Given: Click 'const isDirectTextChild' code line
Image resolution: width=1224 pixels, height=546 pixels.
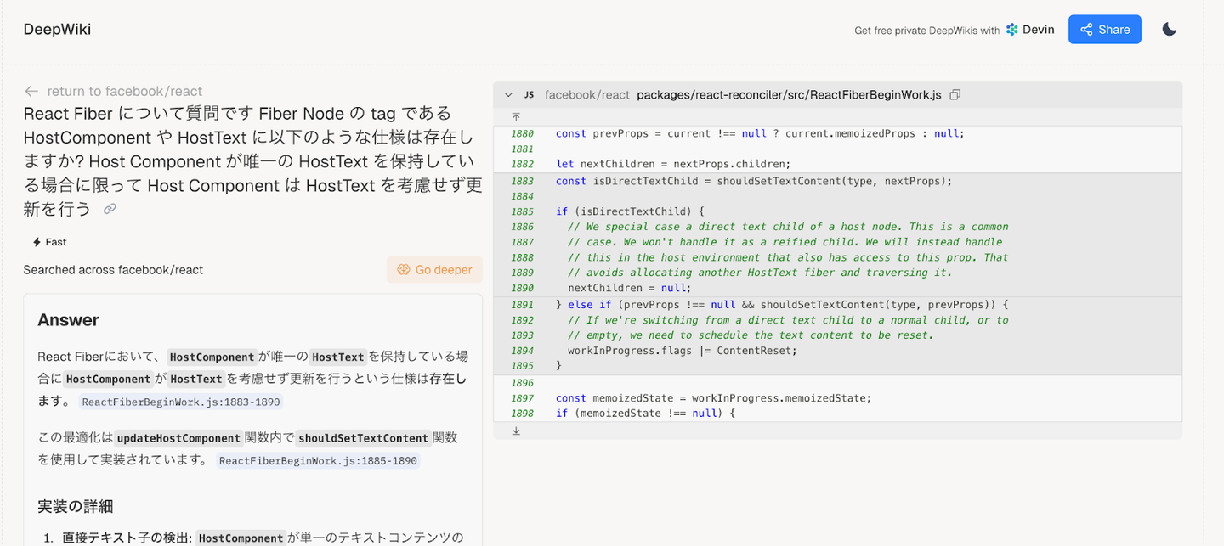Looking at the screenshot, I should 754,181.
